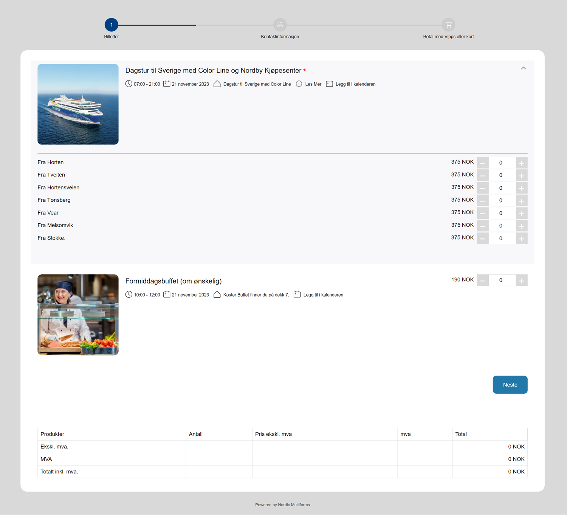Screen dimensions: 567x515
Task: Click the Fra Horten quantity field
Action: [x=502, y=163]
